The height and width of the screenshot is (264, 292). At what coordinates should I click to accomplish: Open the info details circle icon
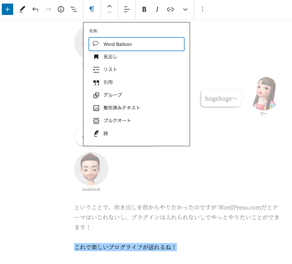click(x=61, y=9)
